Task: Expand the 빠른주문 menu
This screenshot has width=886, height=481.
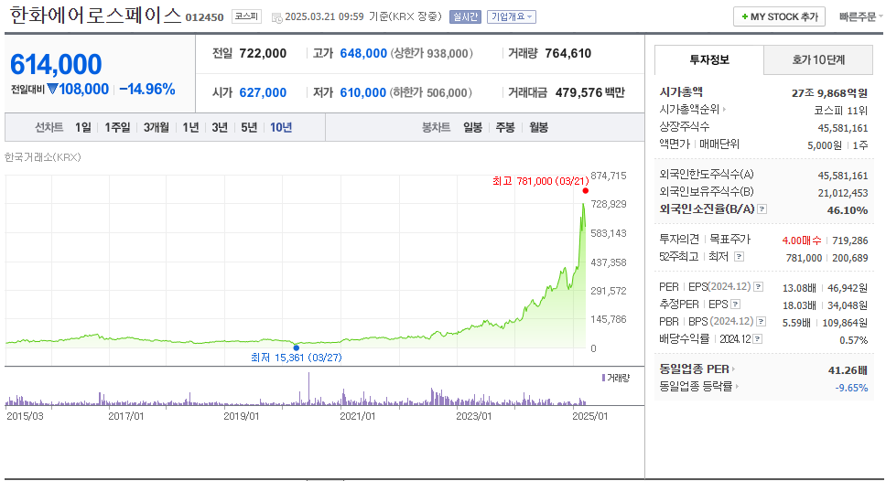Action: click(x=860, y=17)
